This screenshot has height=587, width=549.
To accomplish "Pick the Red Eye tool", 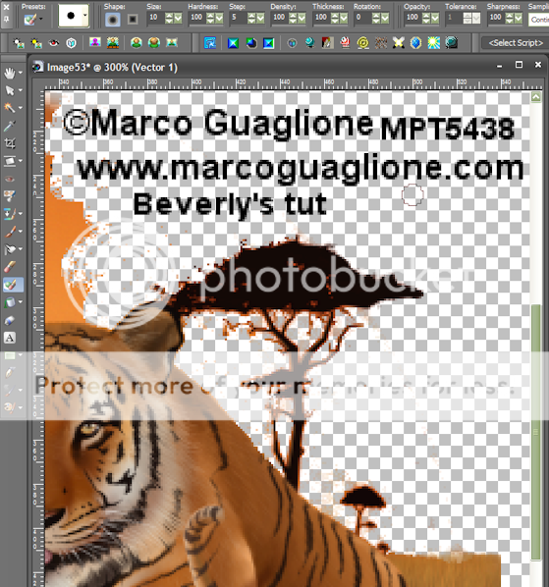I will [x=10, y=179].
